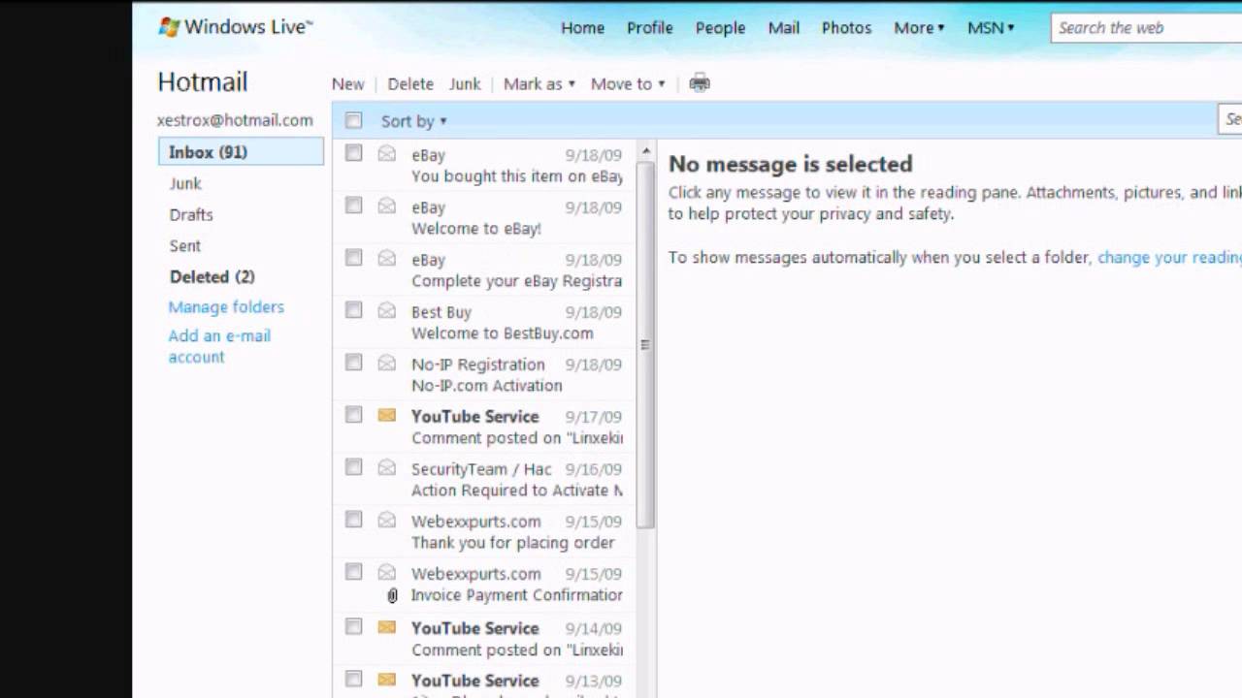Image resolution: width=1242 pixels, height=698 pixels.
Task: Open the Mail tab
Action: [x=783, y=28]
